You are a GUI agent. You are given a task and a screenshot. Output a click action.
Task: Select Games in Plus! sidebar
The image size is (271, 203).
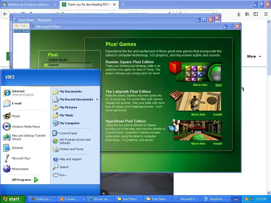tap(67, 65)
